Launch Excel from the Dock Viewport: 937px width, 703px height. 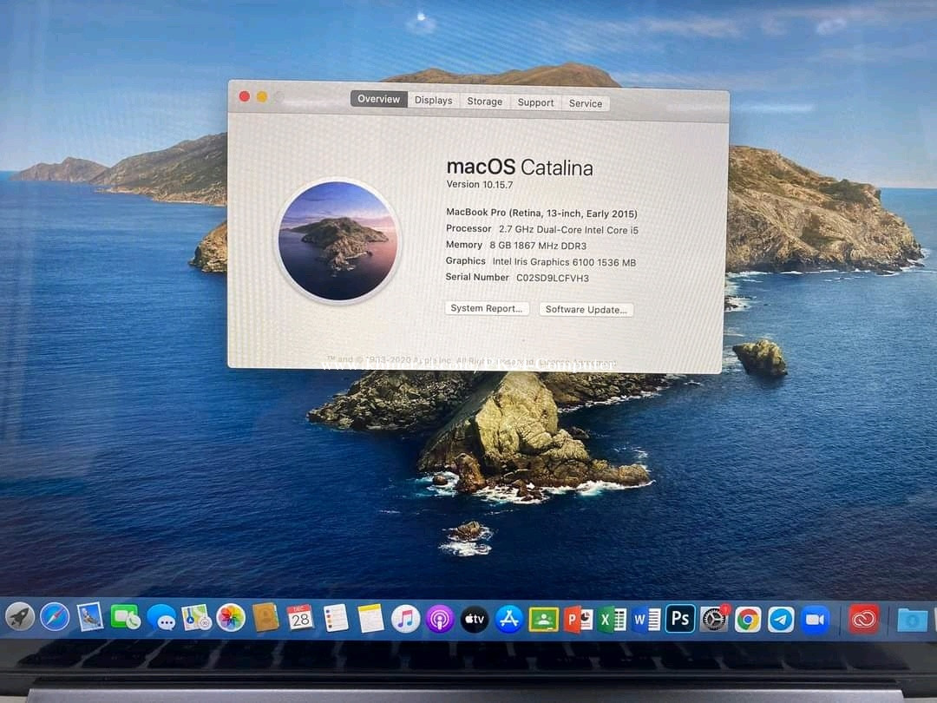pos(612,620)
